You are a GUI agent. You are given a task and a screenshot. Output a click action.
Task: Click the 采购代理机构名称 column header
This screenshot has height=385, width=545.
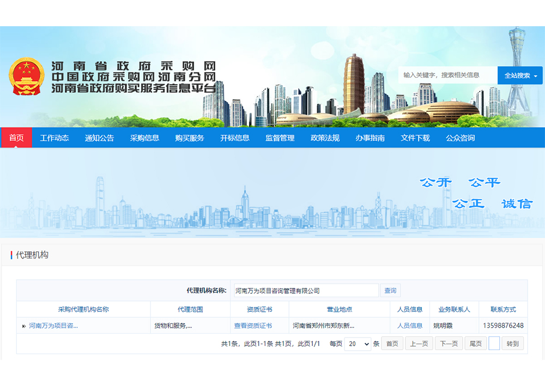(83, 310)
